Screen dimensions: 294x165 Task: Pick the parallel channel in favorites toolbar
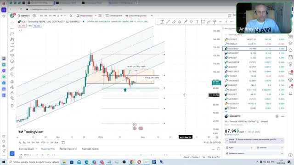tap(174, 22)
